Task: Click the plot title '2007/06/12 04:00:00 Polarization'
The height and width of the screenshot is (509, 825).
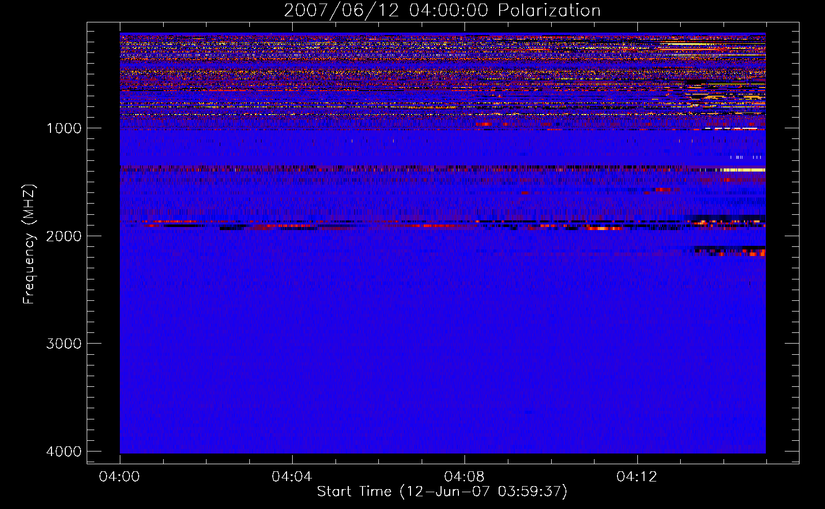Action: (442, 10)
